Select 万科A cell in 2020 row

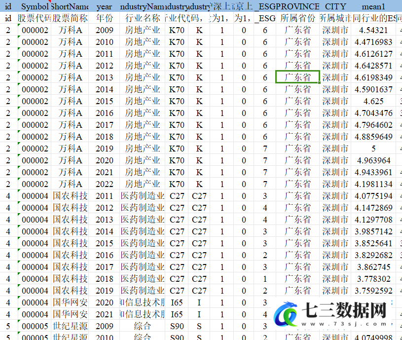[x=70, y=160]
